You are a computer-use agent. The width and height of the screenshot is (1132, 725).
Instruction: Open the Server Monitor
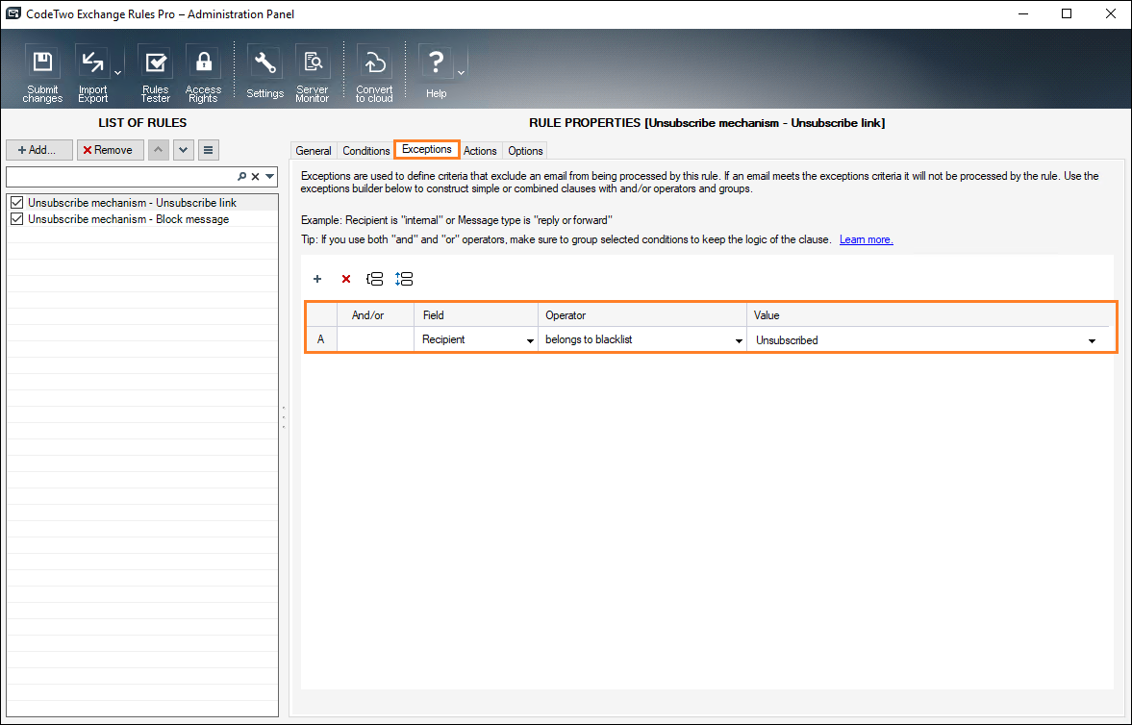pyautogui.click(x=313, y=73)
